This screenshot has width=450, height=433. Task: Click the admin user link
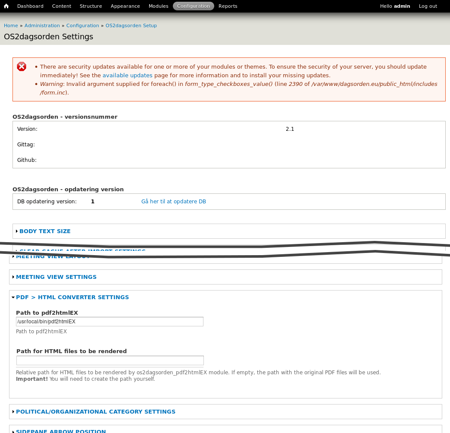point(402,6)
